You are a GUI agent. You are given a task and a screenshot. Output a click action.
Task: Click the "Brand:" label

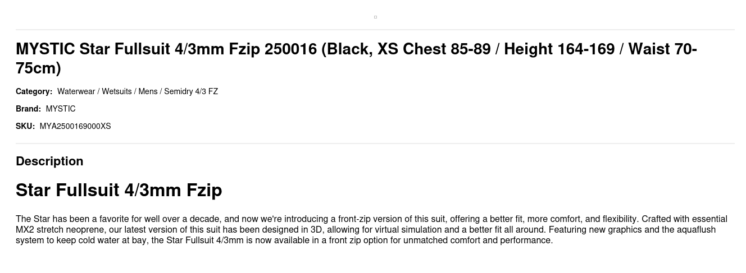(x=28, y=109)
